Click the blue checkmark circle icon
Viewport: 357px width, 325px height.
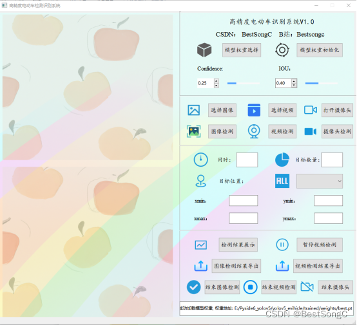tap(194, 287)
